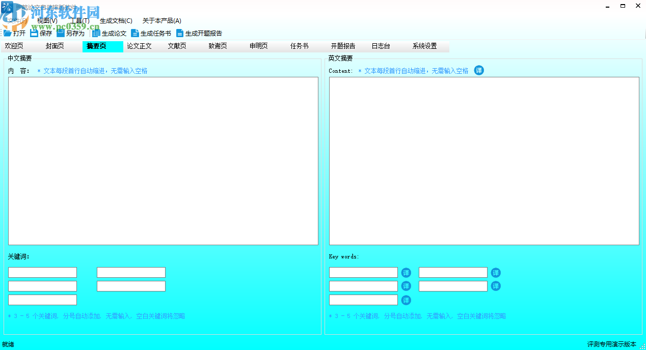Click the fifth Chinese keyword field
Screen dimensions: 646x350
[42, 300]
